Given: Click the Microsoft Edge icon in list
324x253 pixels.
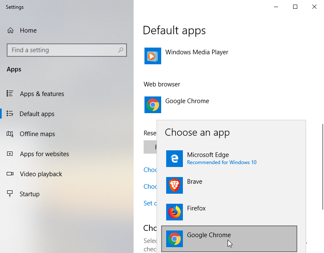Looking at the screenshot, I should coord(175,159).
